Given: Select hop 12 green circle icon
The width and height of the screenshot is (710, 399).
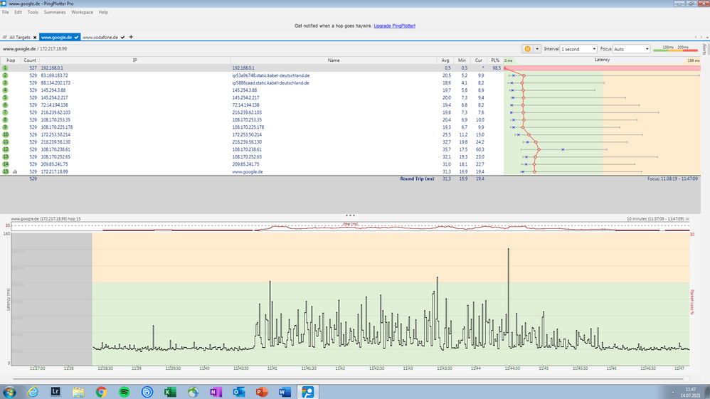Looking at the screenshot, I should [x=6, y=149].
